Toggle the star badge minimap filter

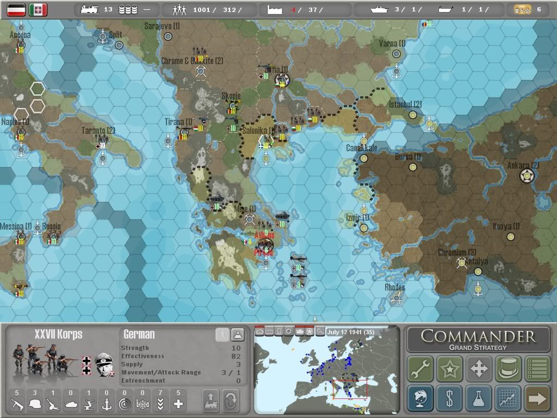coord(310,331)
